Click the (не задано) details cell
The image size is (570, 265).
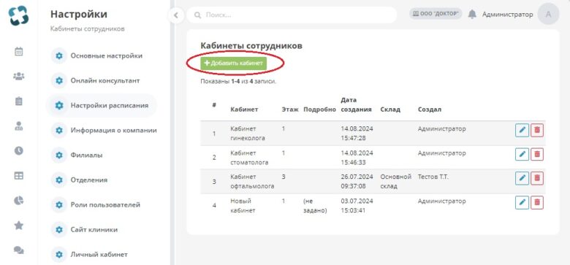315,206
